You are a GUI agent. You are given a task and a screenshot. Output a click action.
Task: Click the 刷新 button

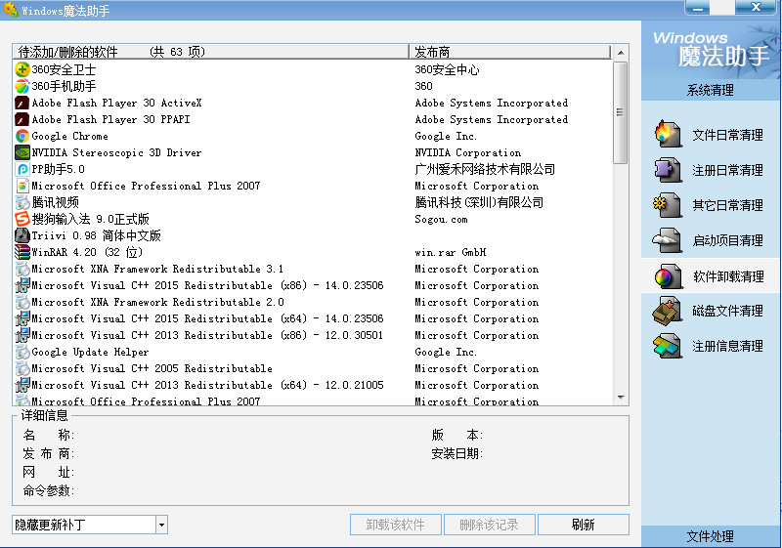click(x=583, y=525)
